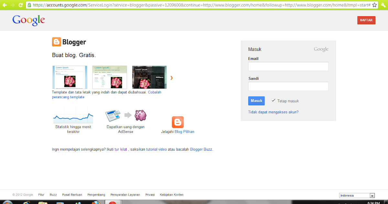
Task: Select the blue Lorem Ipsum template thumbnail
Action: click(70, 77)
